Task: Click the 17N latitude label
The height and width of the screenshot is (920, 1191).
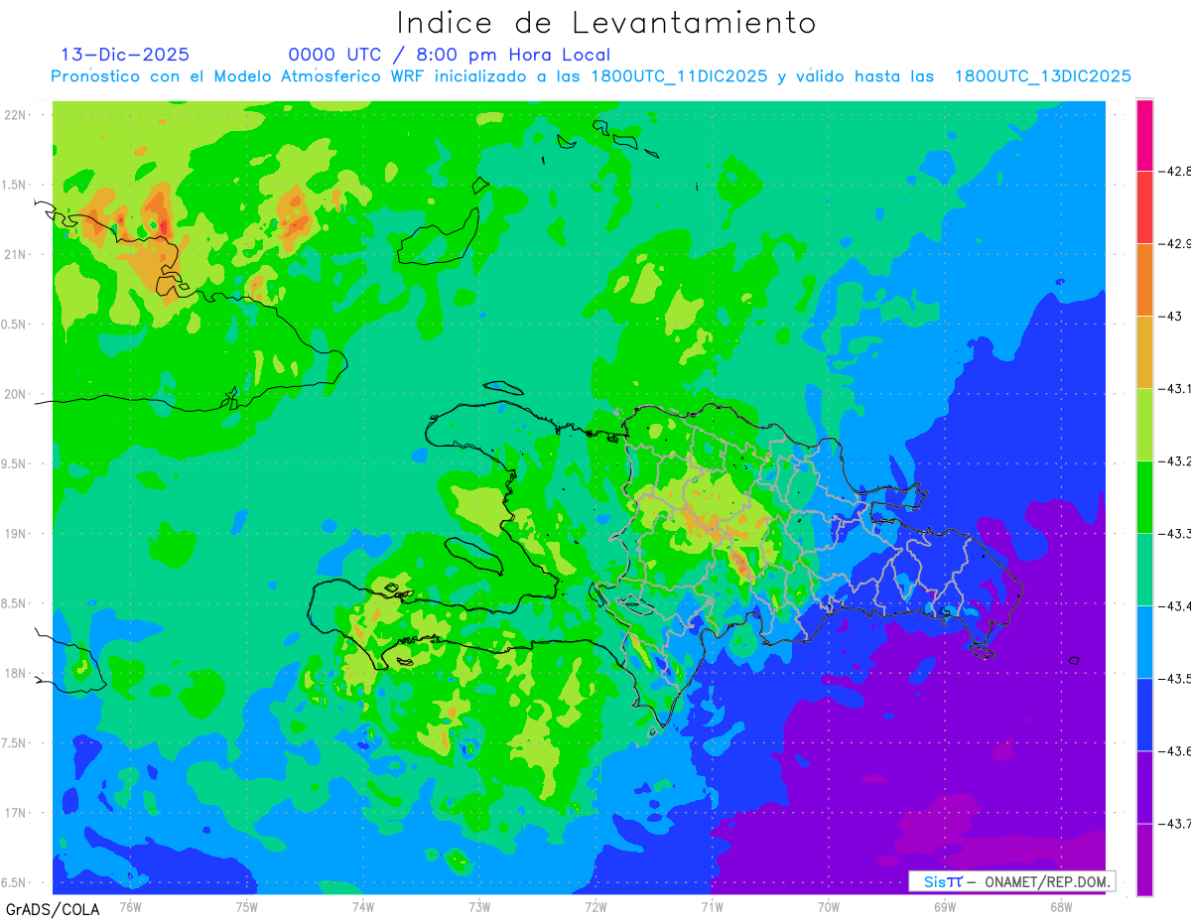Action: pos(17,813)
